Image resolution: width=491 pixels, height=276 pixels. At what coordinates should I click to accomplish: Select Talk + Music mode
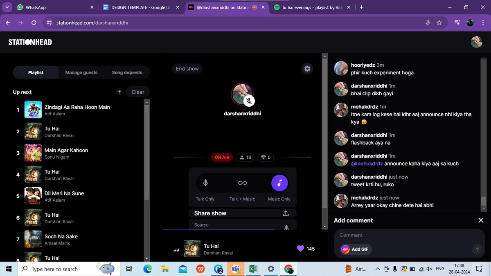[x=242, y=183]
